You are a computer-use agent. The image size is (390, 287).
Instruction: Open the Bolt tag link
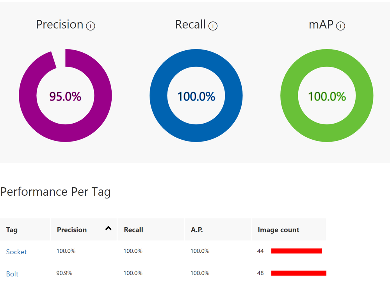click(x=12, y=274)
